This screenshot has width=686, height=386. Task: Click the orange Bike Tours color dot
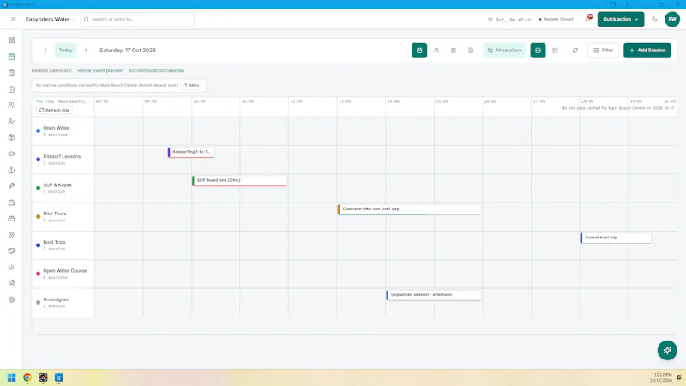tap(38, 217)
